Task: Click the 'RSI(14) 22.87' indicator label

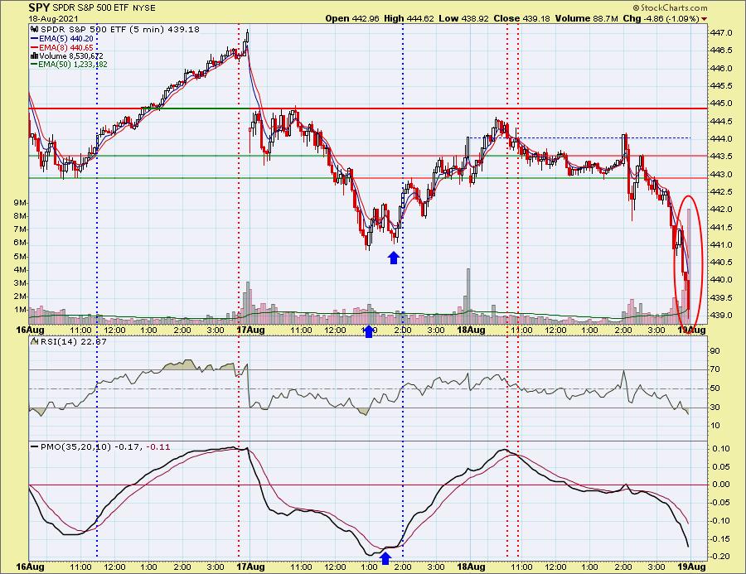Action: click(74, 341)
